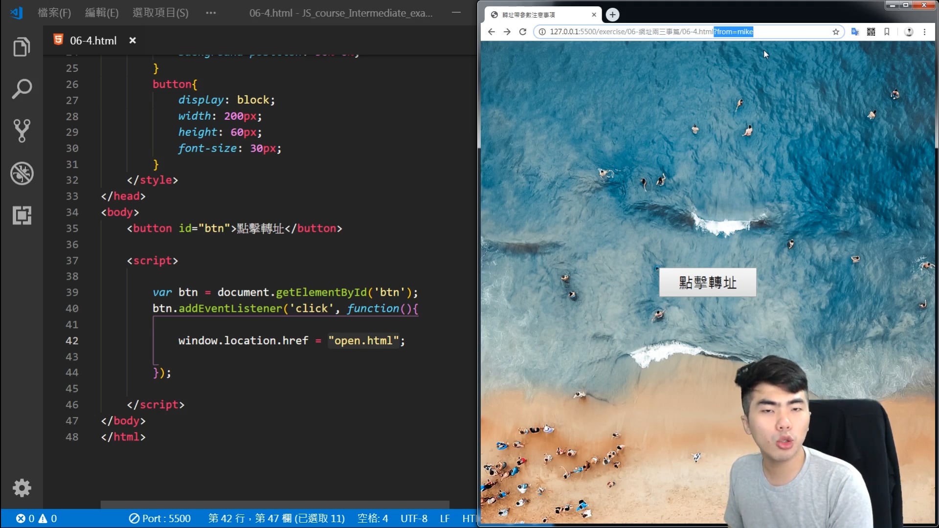
Task: Bookmark page with star icon
Action: click(x=836, y=32)
